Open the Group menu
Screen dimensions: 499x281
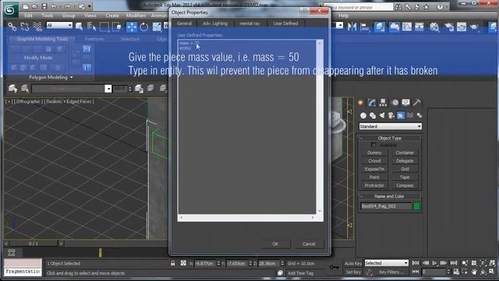click(69, 16)
